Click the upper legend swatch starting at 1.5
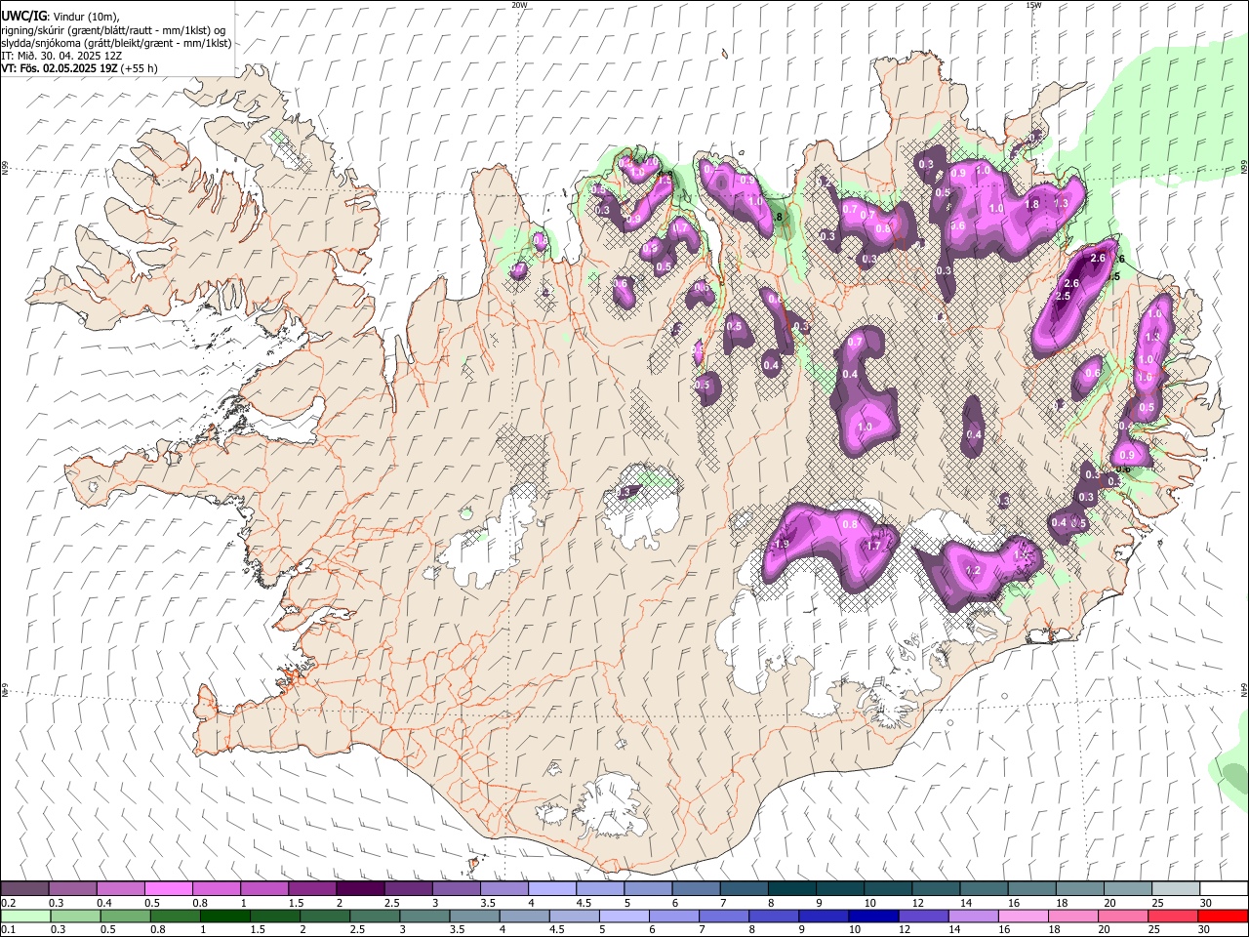Image resolution: width=1249 pixels, height=937 pixels. click(x=312, y=888)
